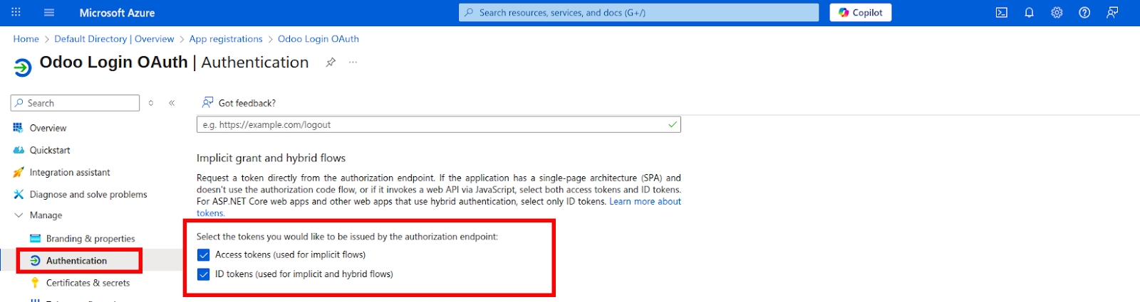The image size is (1140, 302).
Task: Open Learn more about tokens link
Action: click(x=645, y=202)
